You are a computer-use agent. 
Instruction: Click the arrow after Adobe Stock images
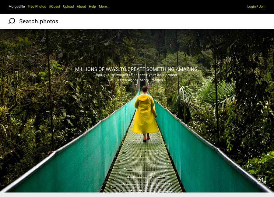(x=165, y=80)
